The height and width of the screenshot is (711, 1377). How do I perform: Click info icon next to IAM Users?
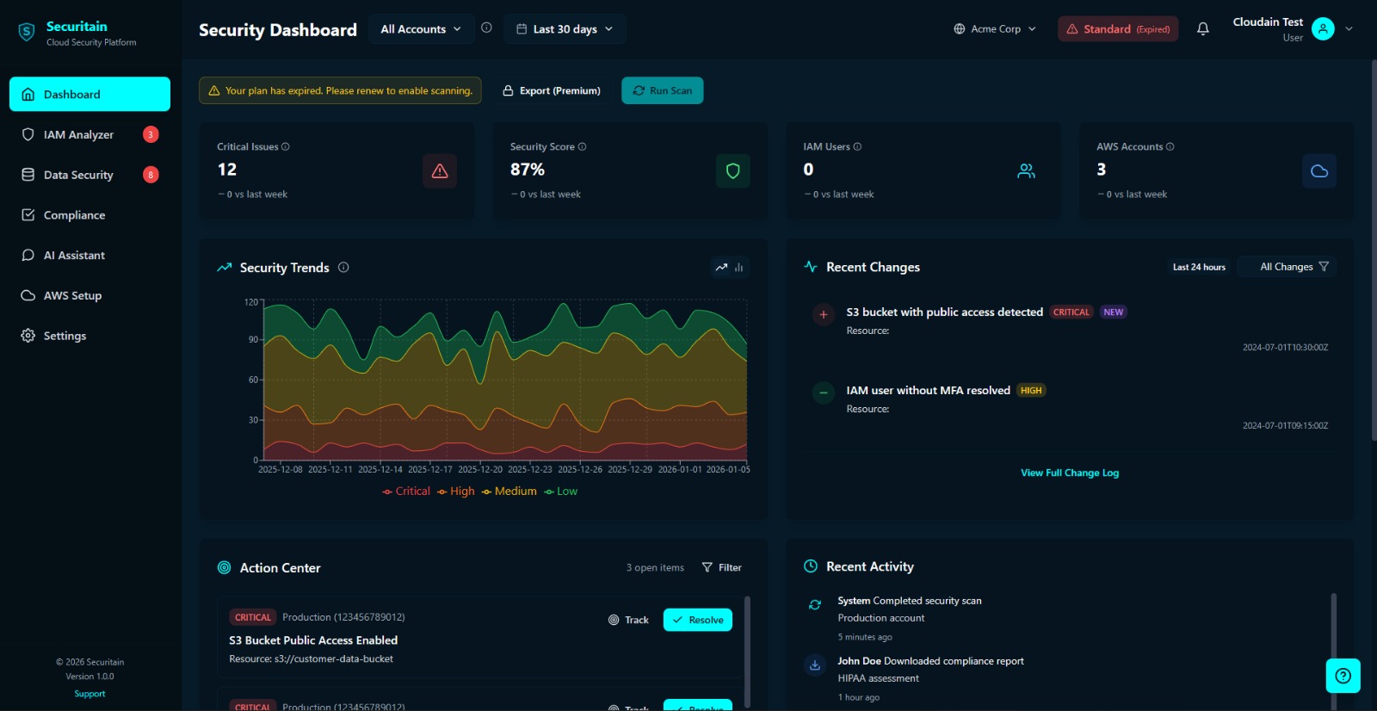click(x=857, y=146)
